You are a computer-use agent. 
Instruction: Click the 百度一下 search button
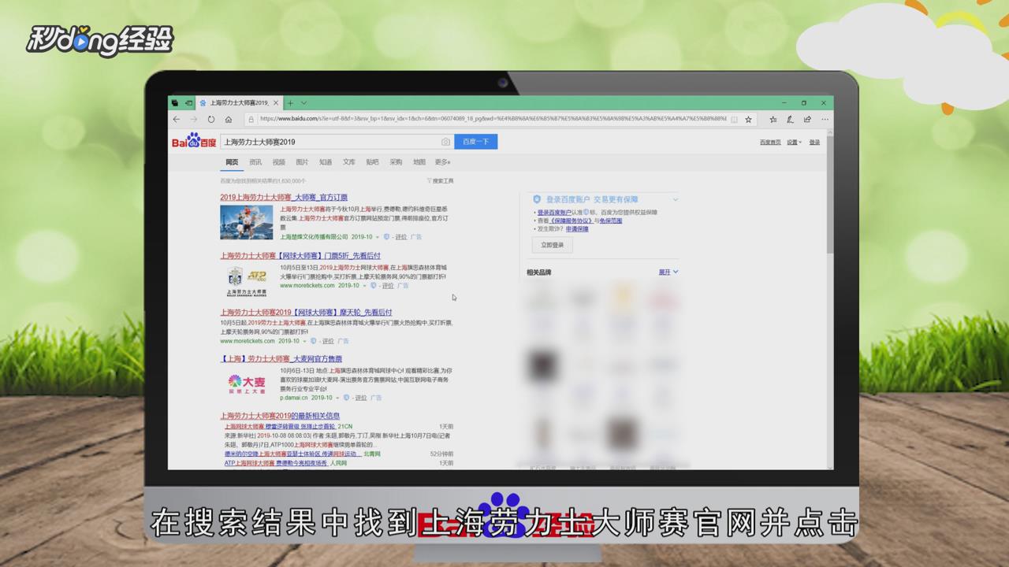coord(475,142)
